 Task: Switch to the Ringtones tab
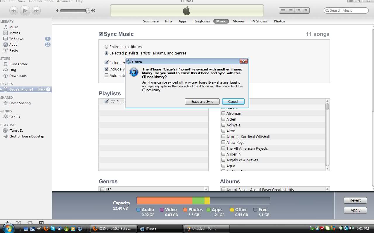tap(202, 21)
